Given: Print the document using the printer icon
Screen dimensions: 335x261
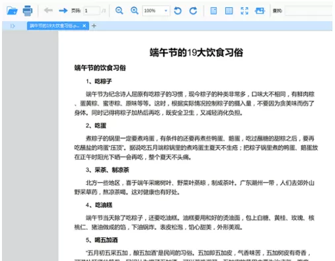Looking at the screenshot, I should [28, 11].
